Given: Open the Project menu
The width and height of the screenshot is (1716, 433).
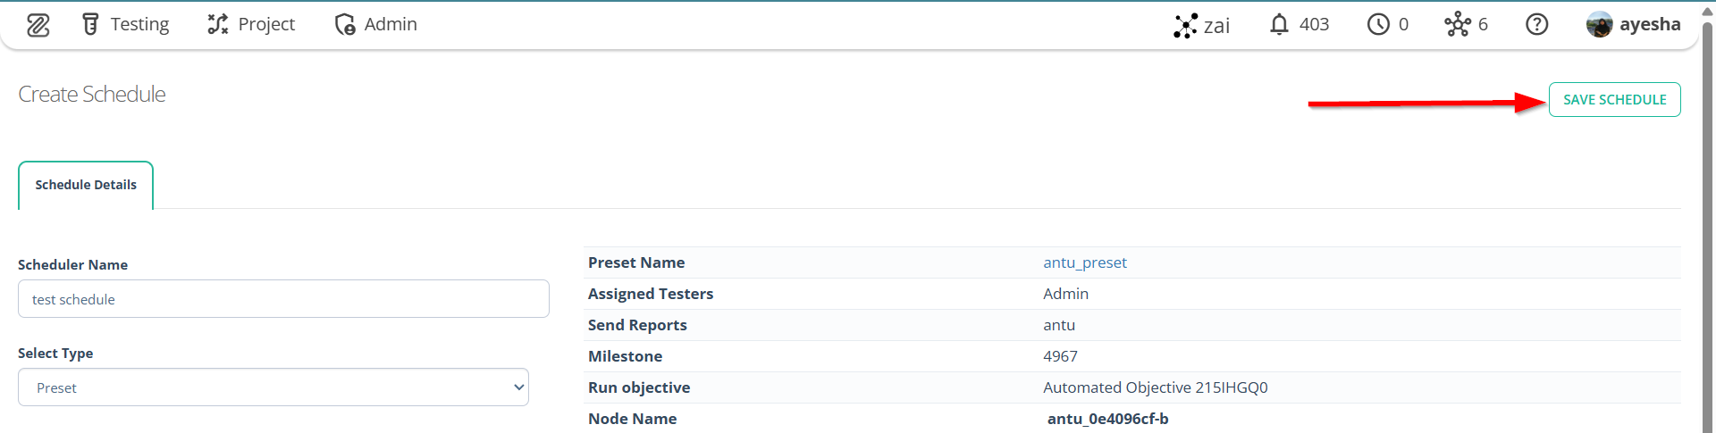Looking at the screenshot, I should pos(251,24).
